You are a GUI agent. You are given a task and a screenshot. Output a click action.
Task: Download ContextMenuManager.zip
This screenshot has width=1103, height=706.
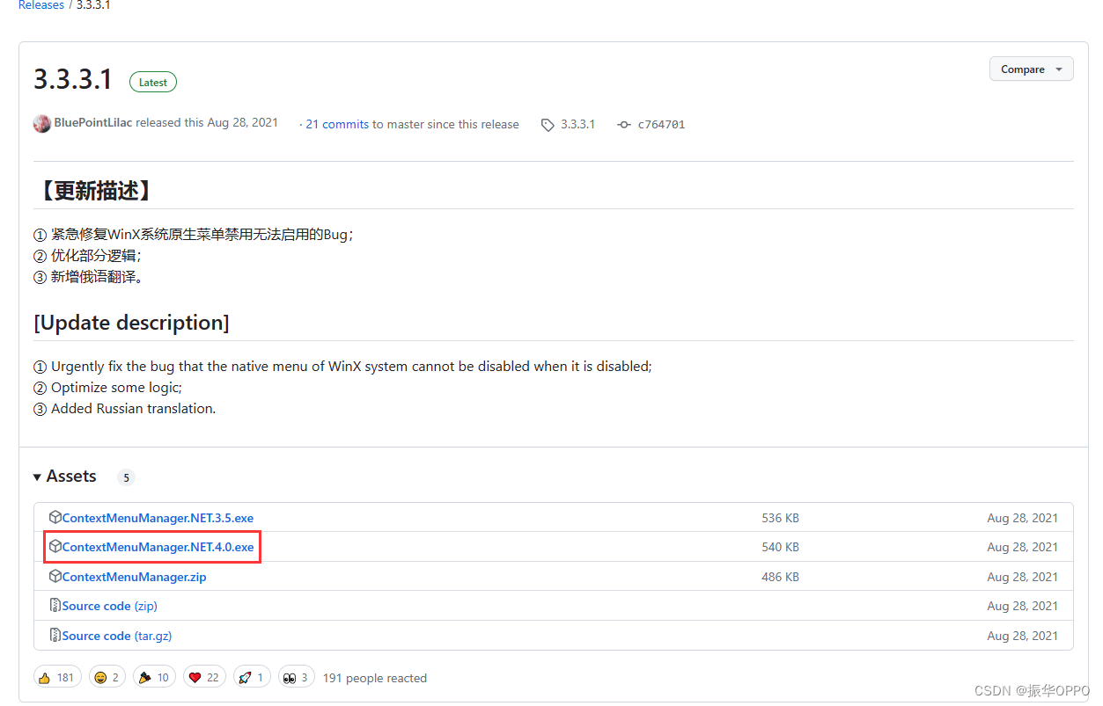point(134,578)
